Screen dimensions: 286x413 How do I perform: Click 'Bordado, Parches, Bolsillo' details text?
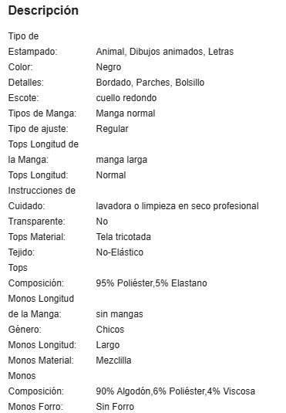150,83
